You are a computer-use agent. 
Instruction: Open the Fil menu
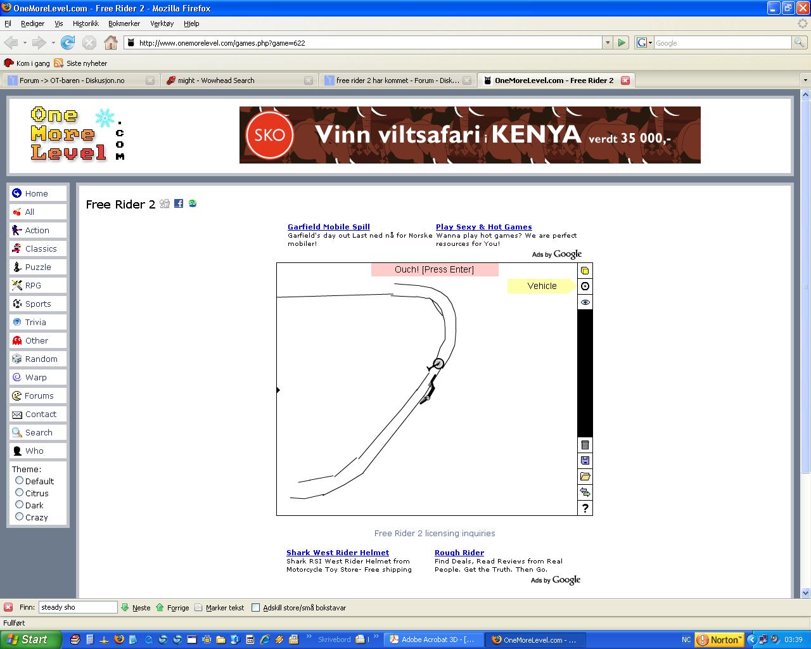(x=8, y=23)
